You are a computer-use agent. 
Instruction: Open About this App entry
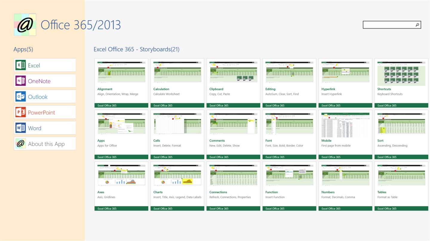(x=45, y=144)
